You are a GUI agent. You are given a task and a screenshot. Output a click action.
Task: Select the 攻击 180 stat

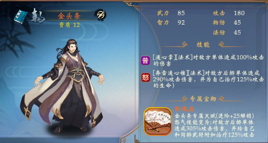coord(229,13)
